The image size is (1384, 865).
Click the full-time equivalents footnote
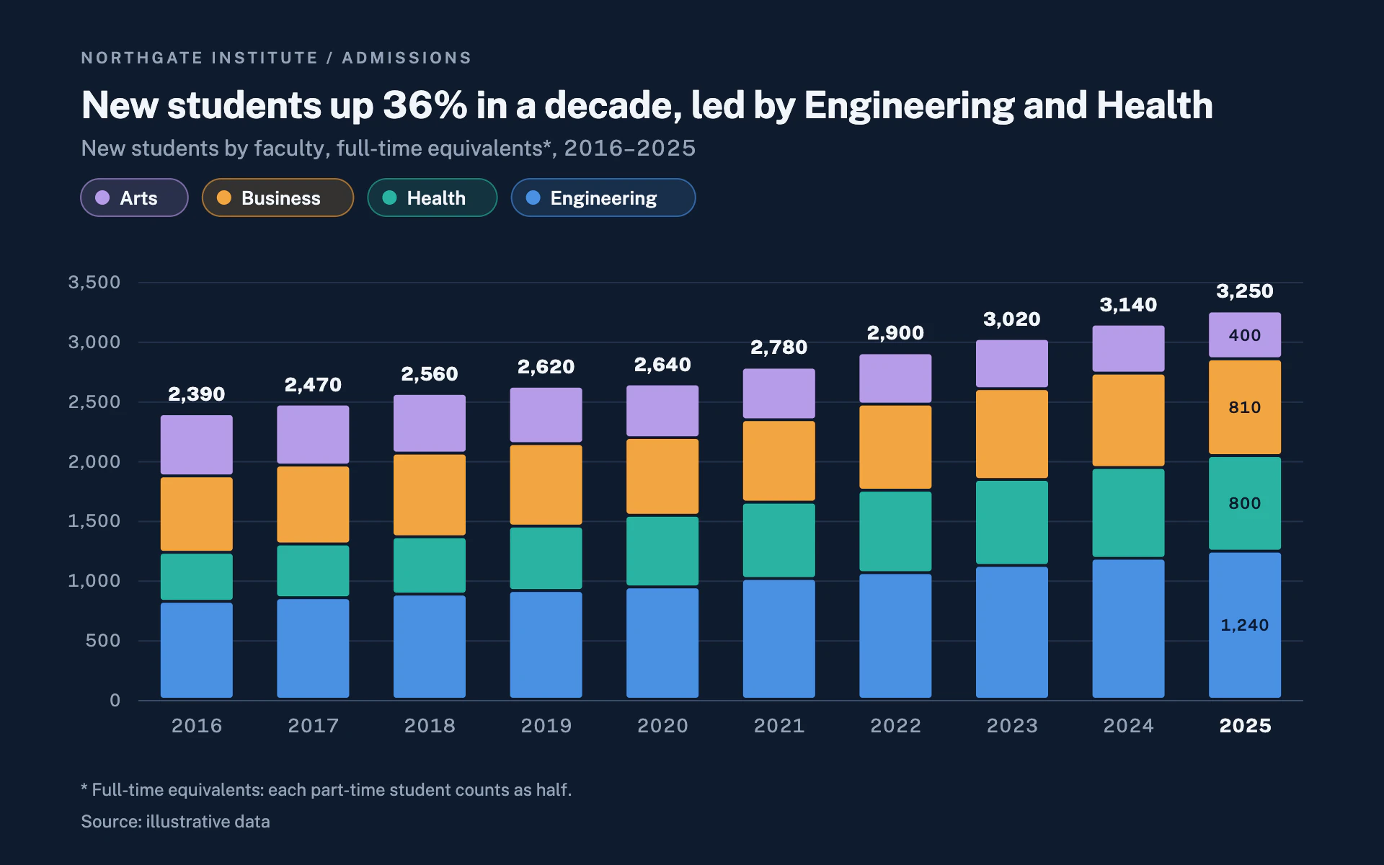326,790
